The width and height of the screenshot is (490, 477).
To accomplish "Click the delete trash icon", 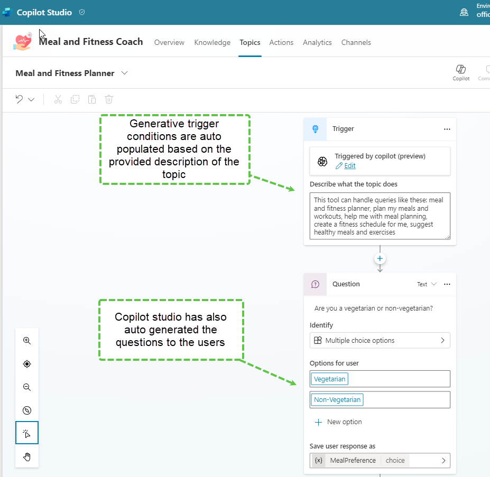I will (x=109, y=99).
